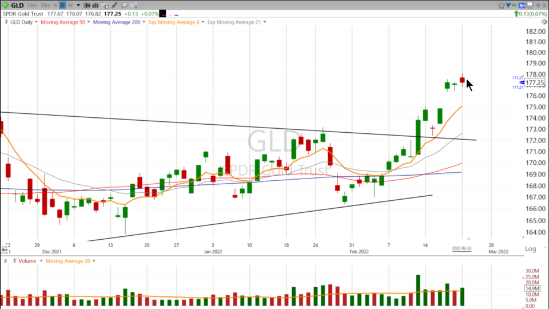The width and height of the screenshot is (549, 309).
Task: Click the Moving Average 50 label
Action: pyautogui.click(x=63, y=22)
